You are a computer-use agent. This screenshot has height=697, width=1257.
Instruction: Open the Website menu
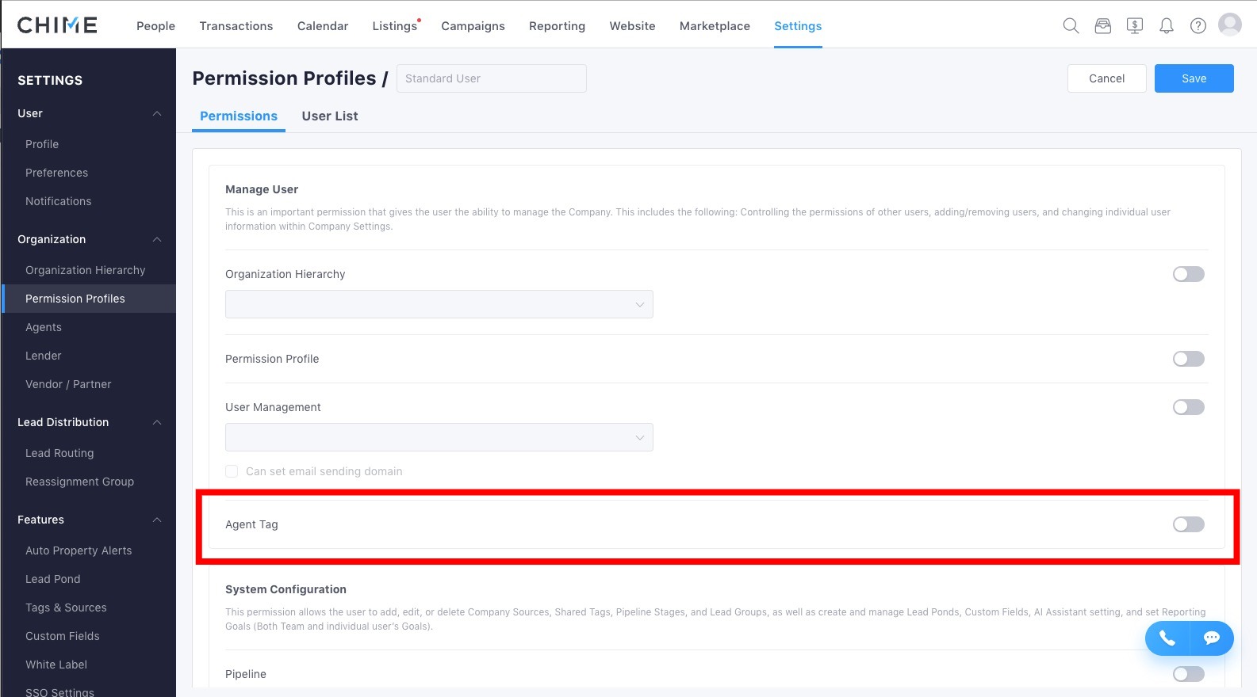[632, 26]
